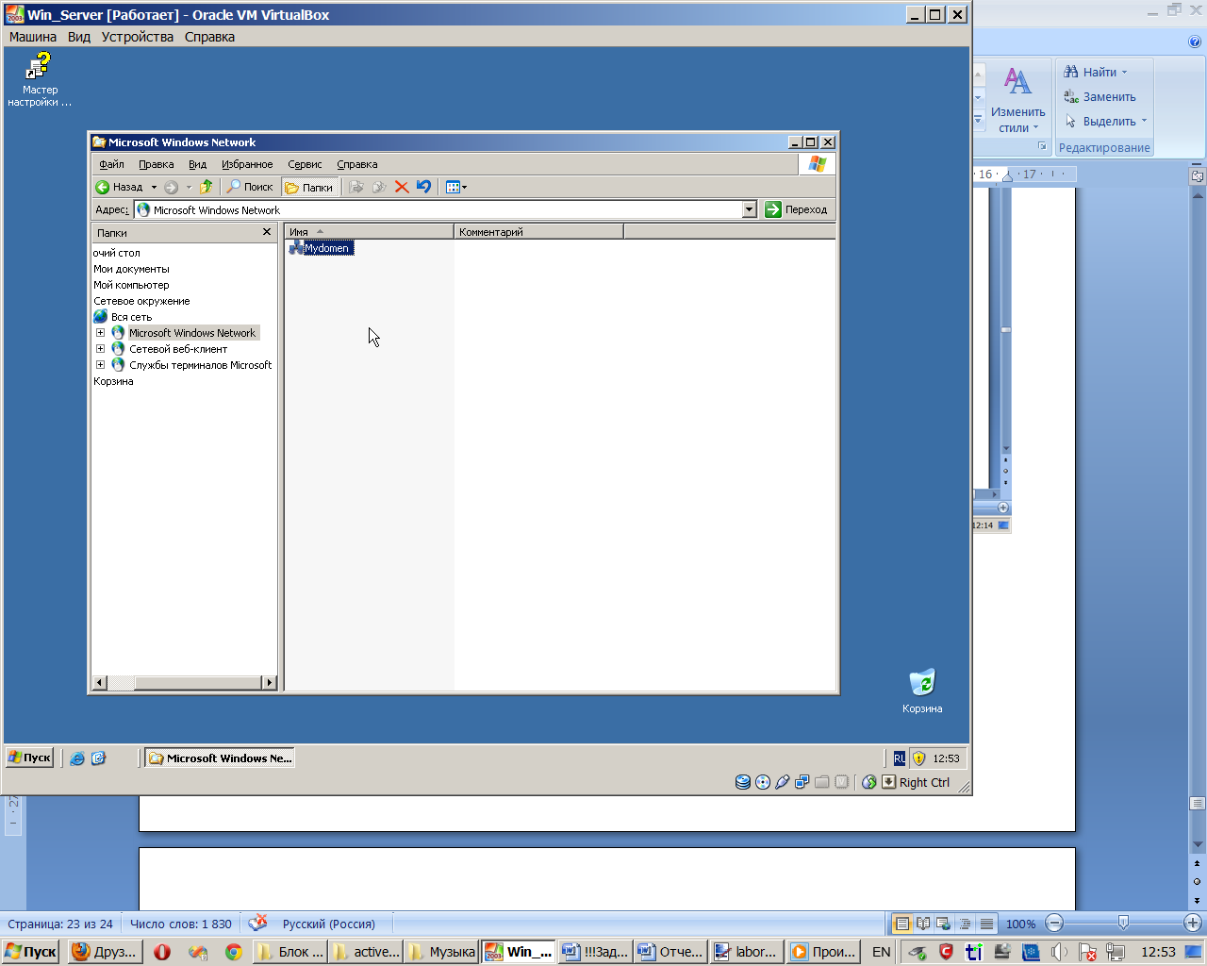
Task: Click the Комментарий column header
Action: [538, 231]
